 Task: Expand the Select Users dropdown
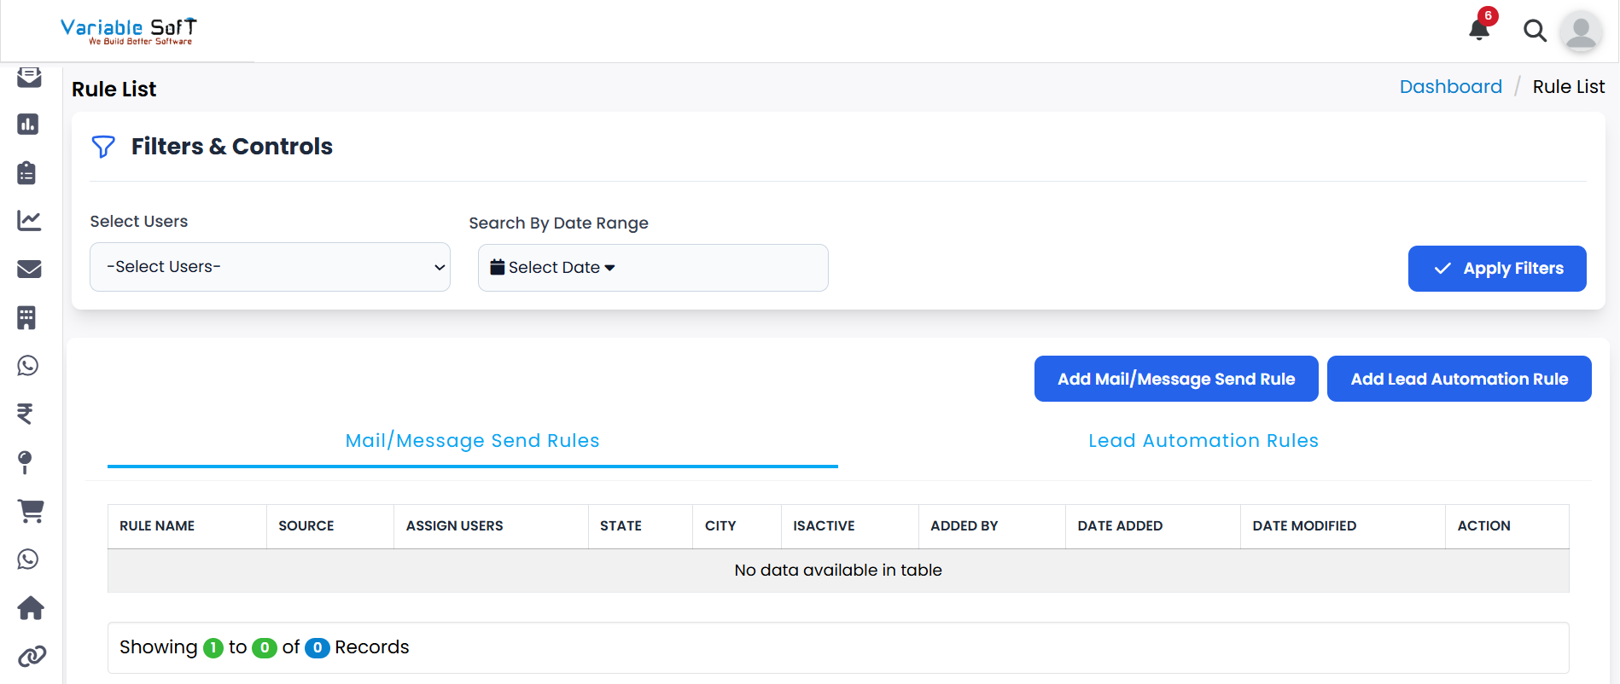[x=270, y=267]
